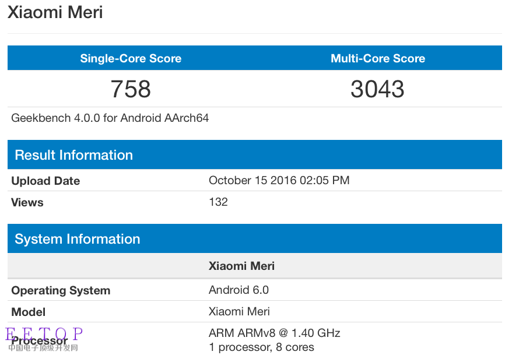The width and height of the screenshot is (512, 355).
Task: Click the 'Operating System' label
Action: [x=61, y=290]
